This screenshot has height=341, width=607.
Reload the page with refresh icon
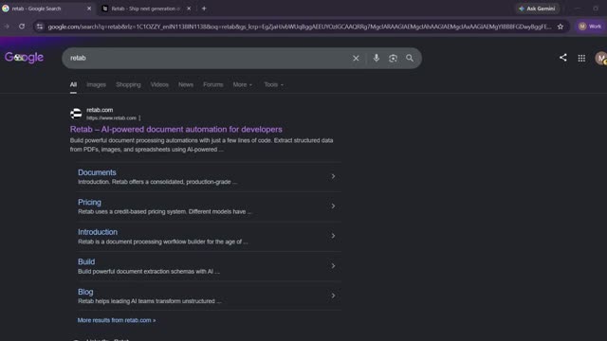pyautogui.click(x=22, y=27)
